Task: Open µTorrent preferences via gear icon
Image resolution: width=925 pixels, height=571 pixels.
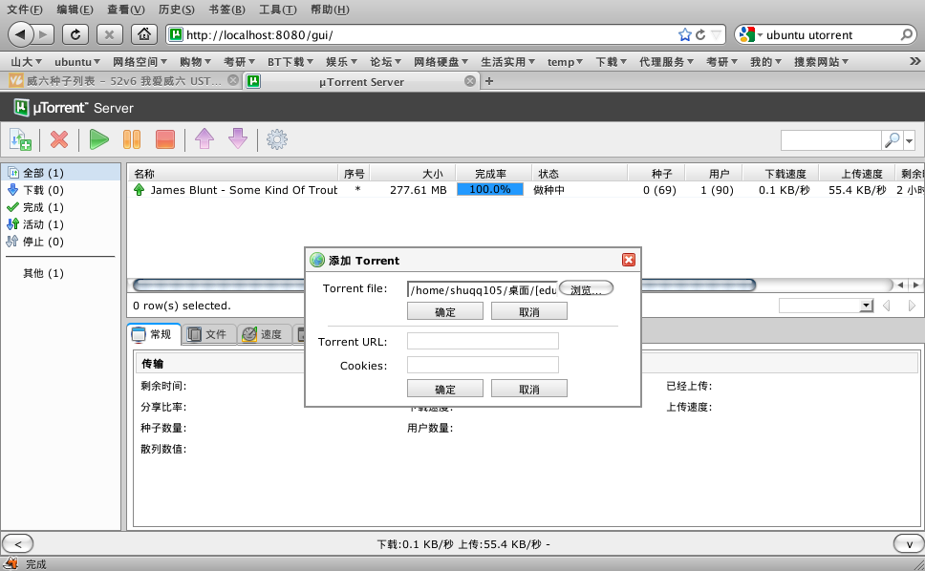Action: pos(276,139)
